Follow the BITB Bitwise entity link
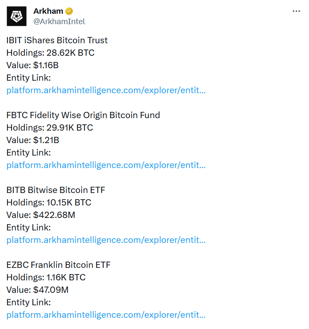This screenshot has height=329, width=309. click(x=106, y=240)
